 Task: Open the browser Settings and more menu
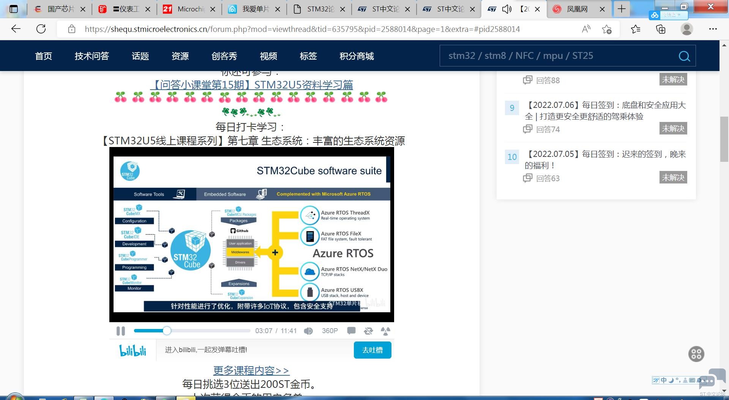click(713, 29)
